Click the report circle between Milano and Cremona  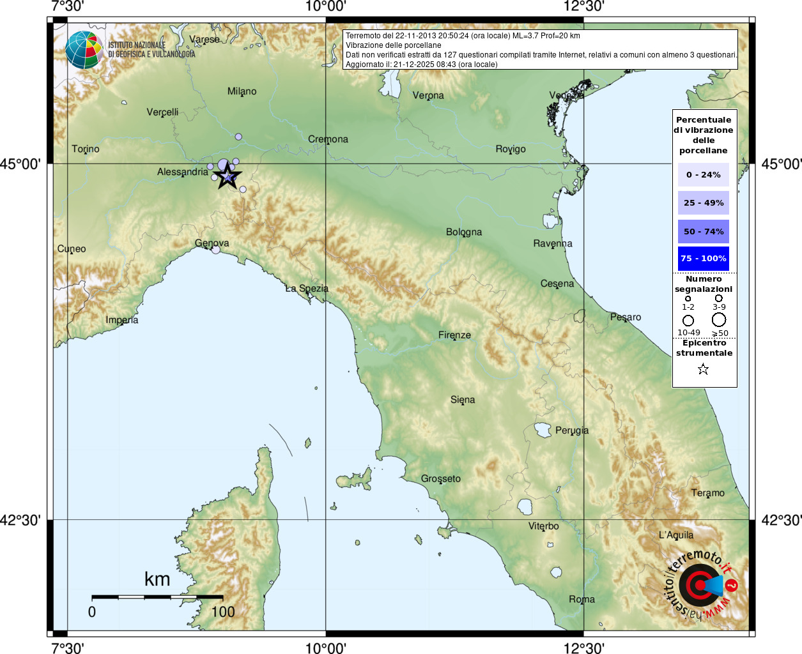[x=238, y=137]
